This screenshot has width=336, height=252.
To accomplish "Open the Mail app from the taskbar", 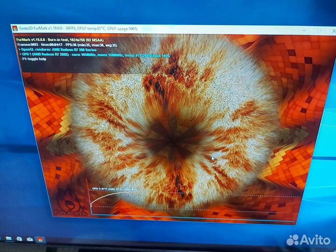I will (30, 239).
